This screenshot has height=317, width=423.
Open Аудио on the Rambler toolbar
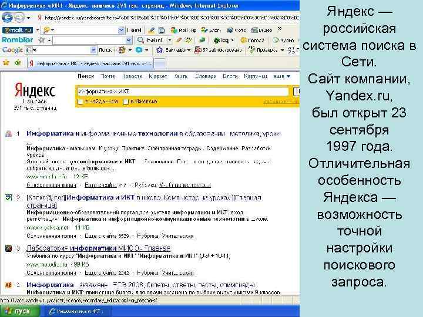[283, 41]
